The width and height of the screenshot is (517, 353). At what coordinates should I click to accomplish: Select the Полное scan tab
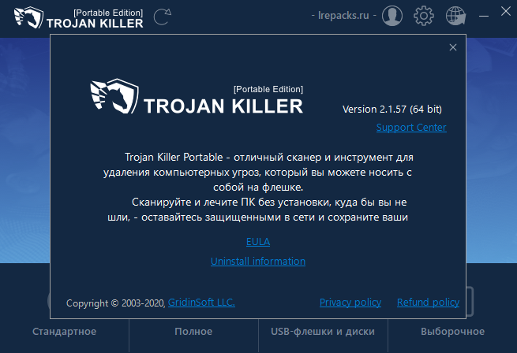pos(193,332)
